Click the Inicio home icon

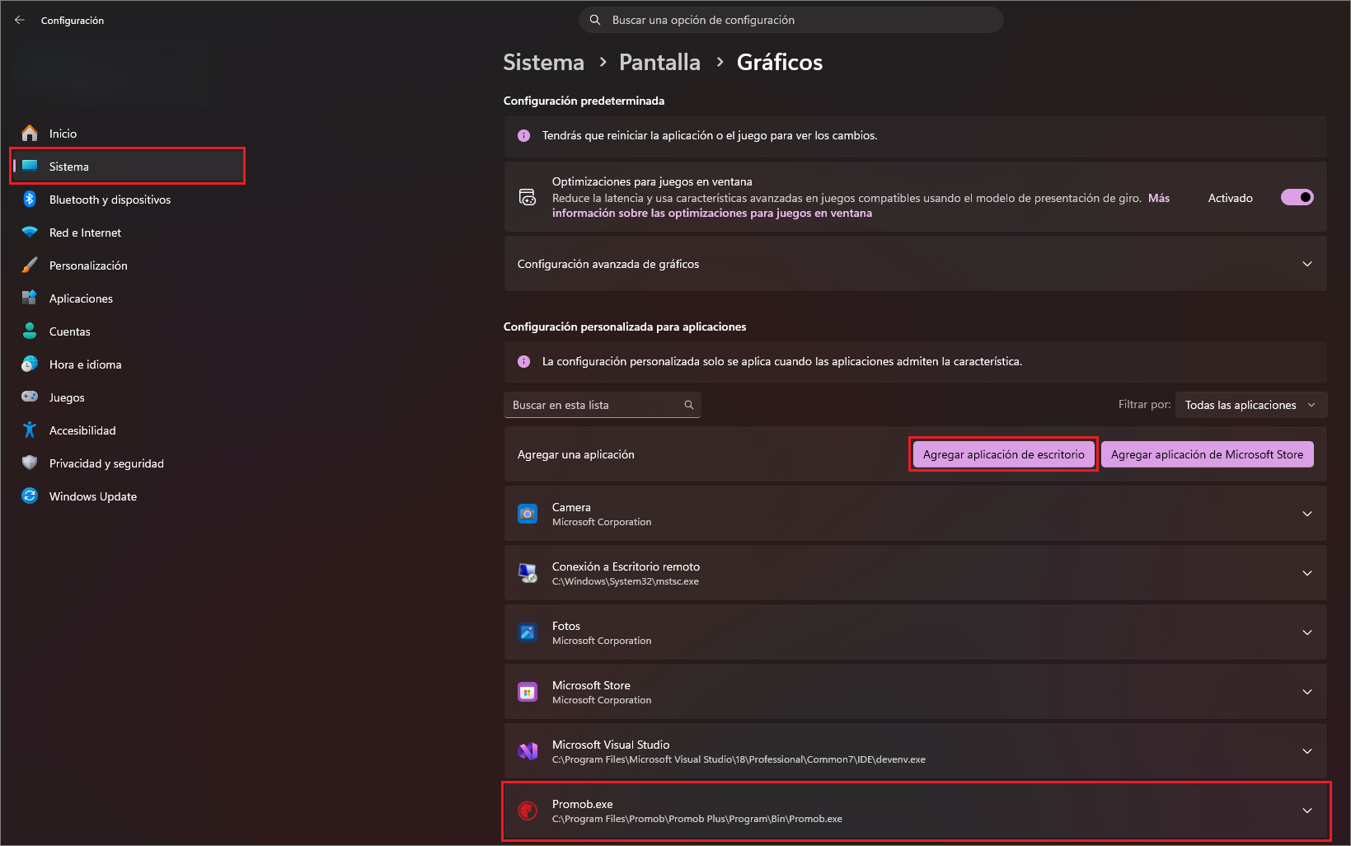30,133
